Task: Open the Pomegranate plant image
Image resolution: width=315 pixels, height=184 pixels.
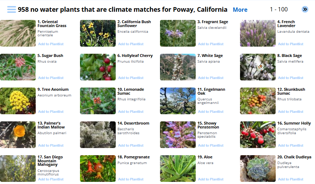Action: click(98, 168)
